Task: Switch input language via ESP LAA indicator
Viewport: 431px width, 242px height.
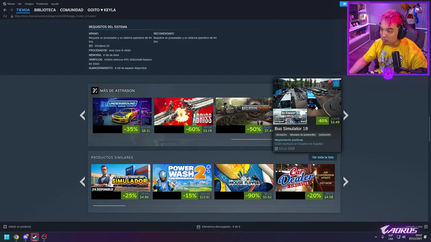Action: [x=391, y=237]
